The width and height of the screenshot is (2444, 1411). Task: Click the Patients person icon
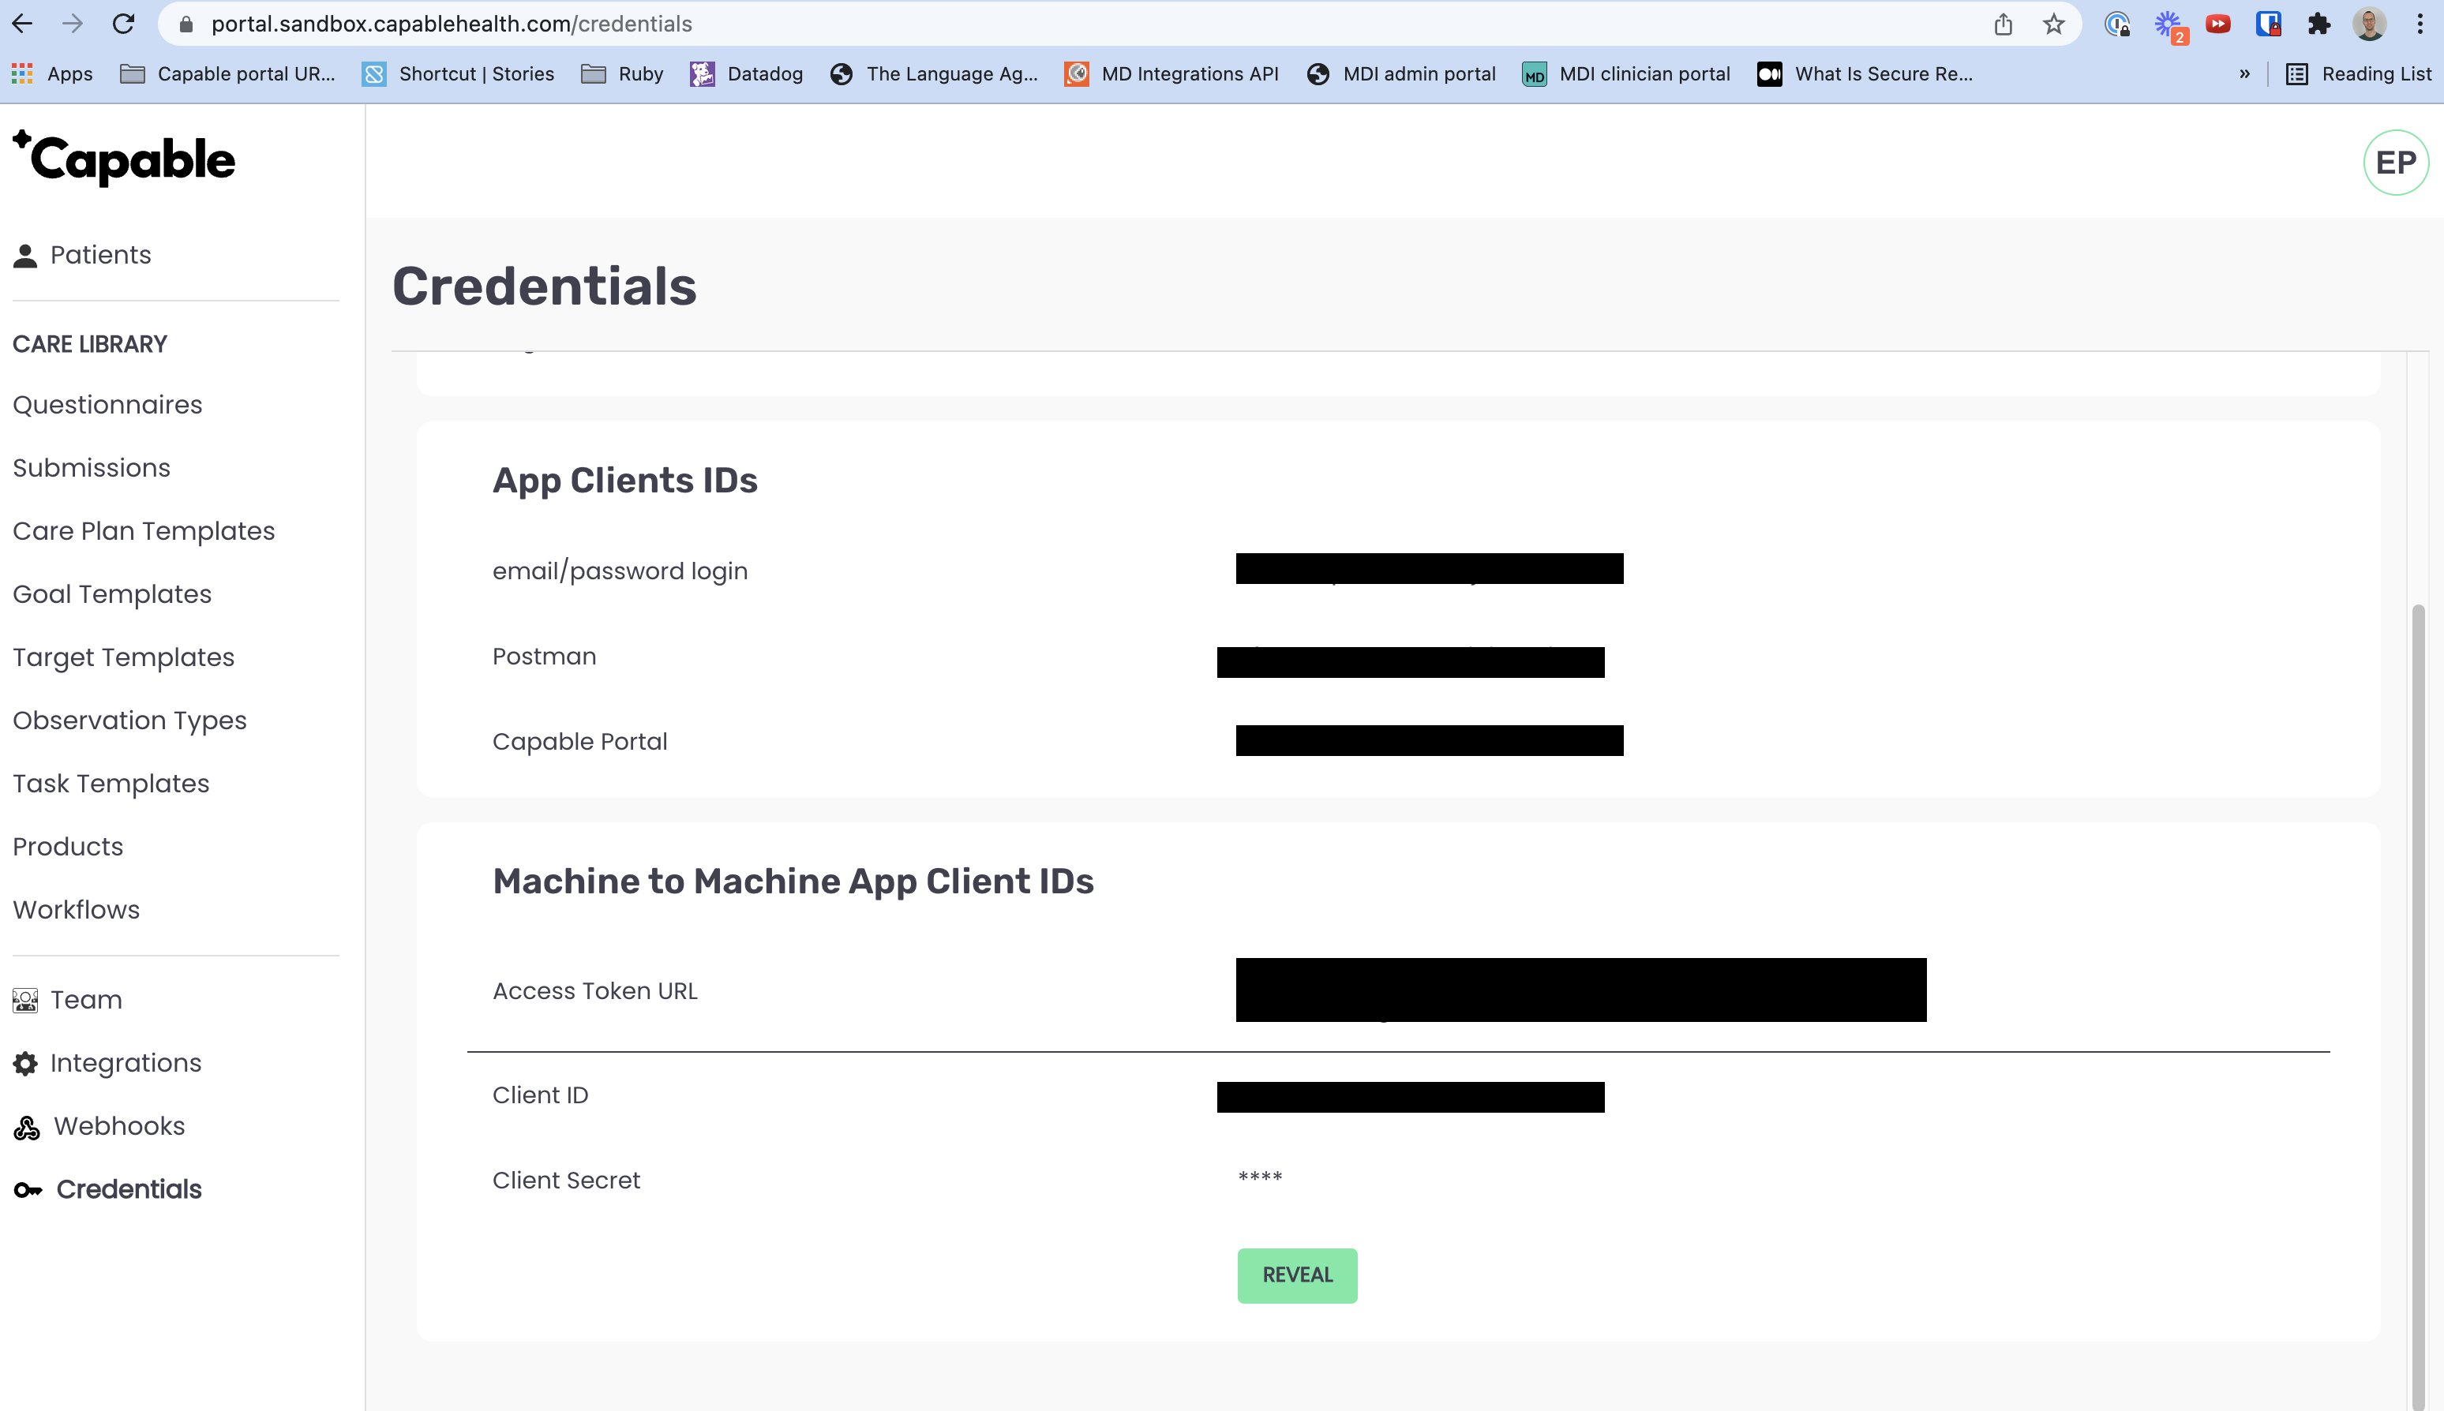tap(25, 256)
